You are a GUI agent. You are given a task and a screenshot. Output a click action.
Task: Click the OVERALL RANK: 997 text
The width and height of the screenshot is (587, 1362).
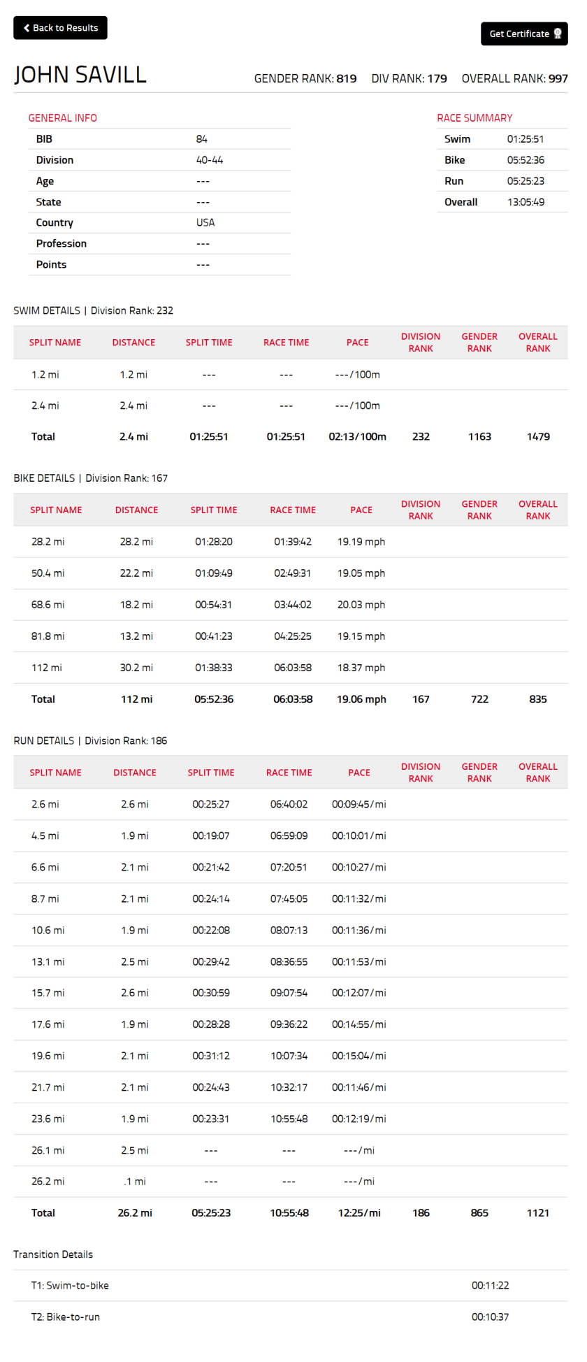[515, 78]
